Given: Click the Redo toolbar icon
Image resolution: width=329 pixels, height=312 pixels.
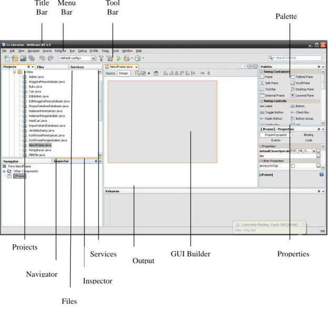Looking at the screenshot, I should coord(50,58).
